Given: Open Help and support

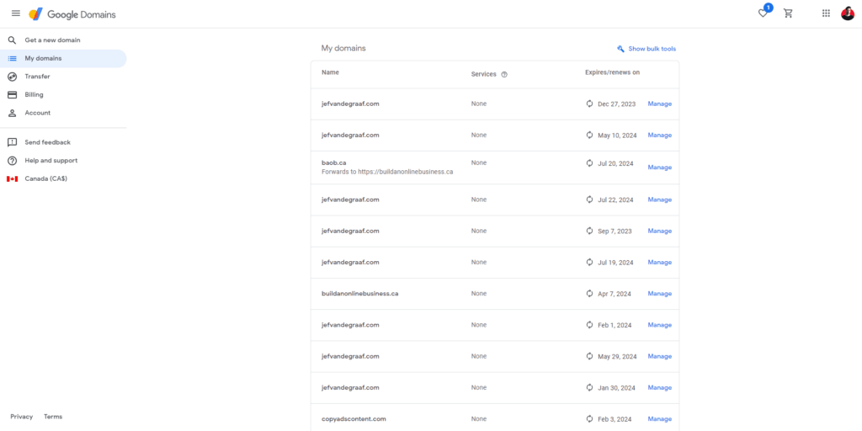Looking at the screenshot, I should [63, 161].
